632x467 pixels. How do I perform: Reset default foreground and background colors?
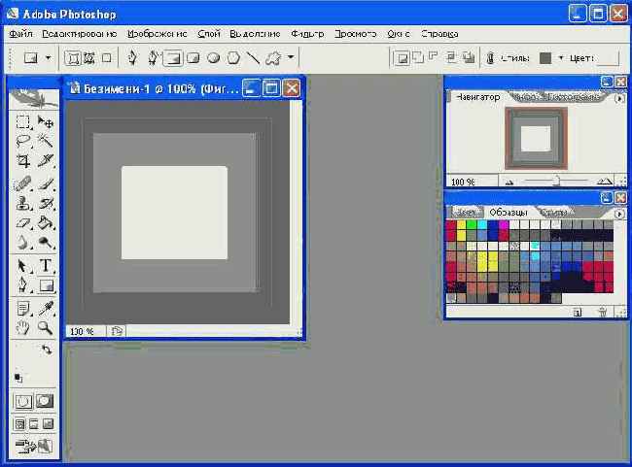tap(18, 378)
